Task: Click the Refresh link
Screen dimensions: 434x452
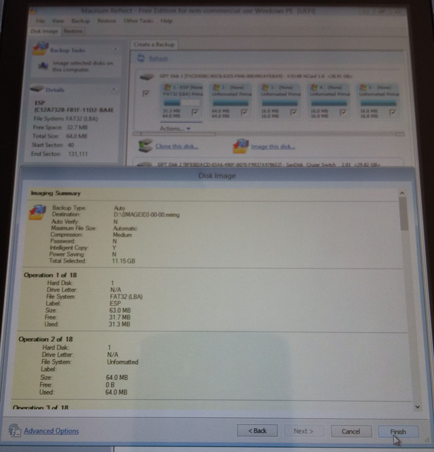Action: [x=158, y=59]
